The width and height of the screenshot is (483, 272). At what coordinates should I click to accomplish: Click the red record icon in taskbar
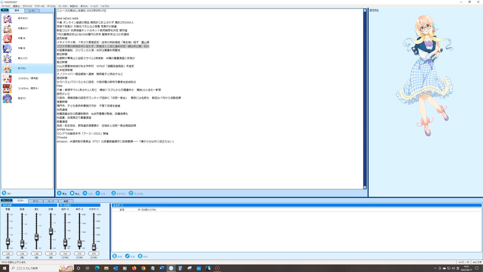pyautogui.click(x=217, y=268)
